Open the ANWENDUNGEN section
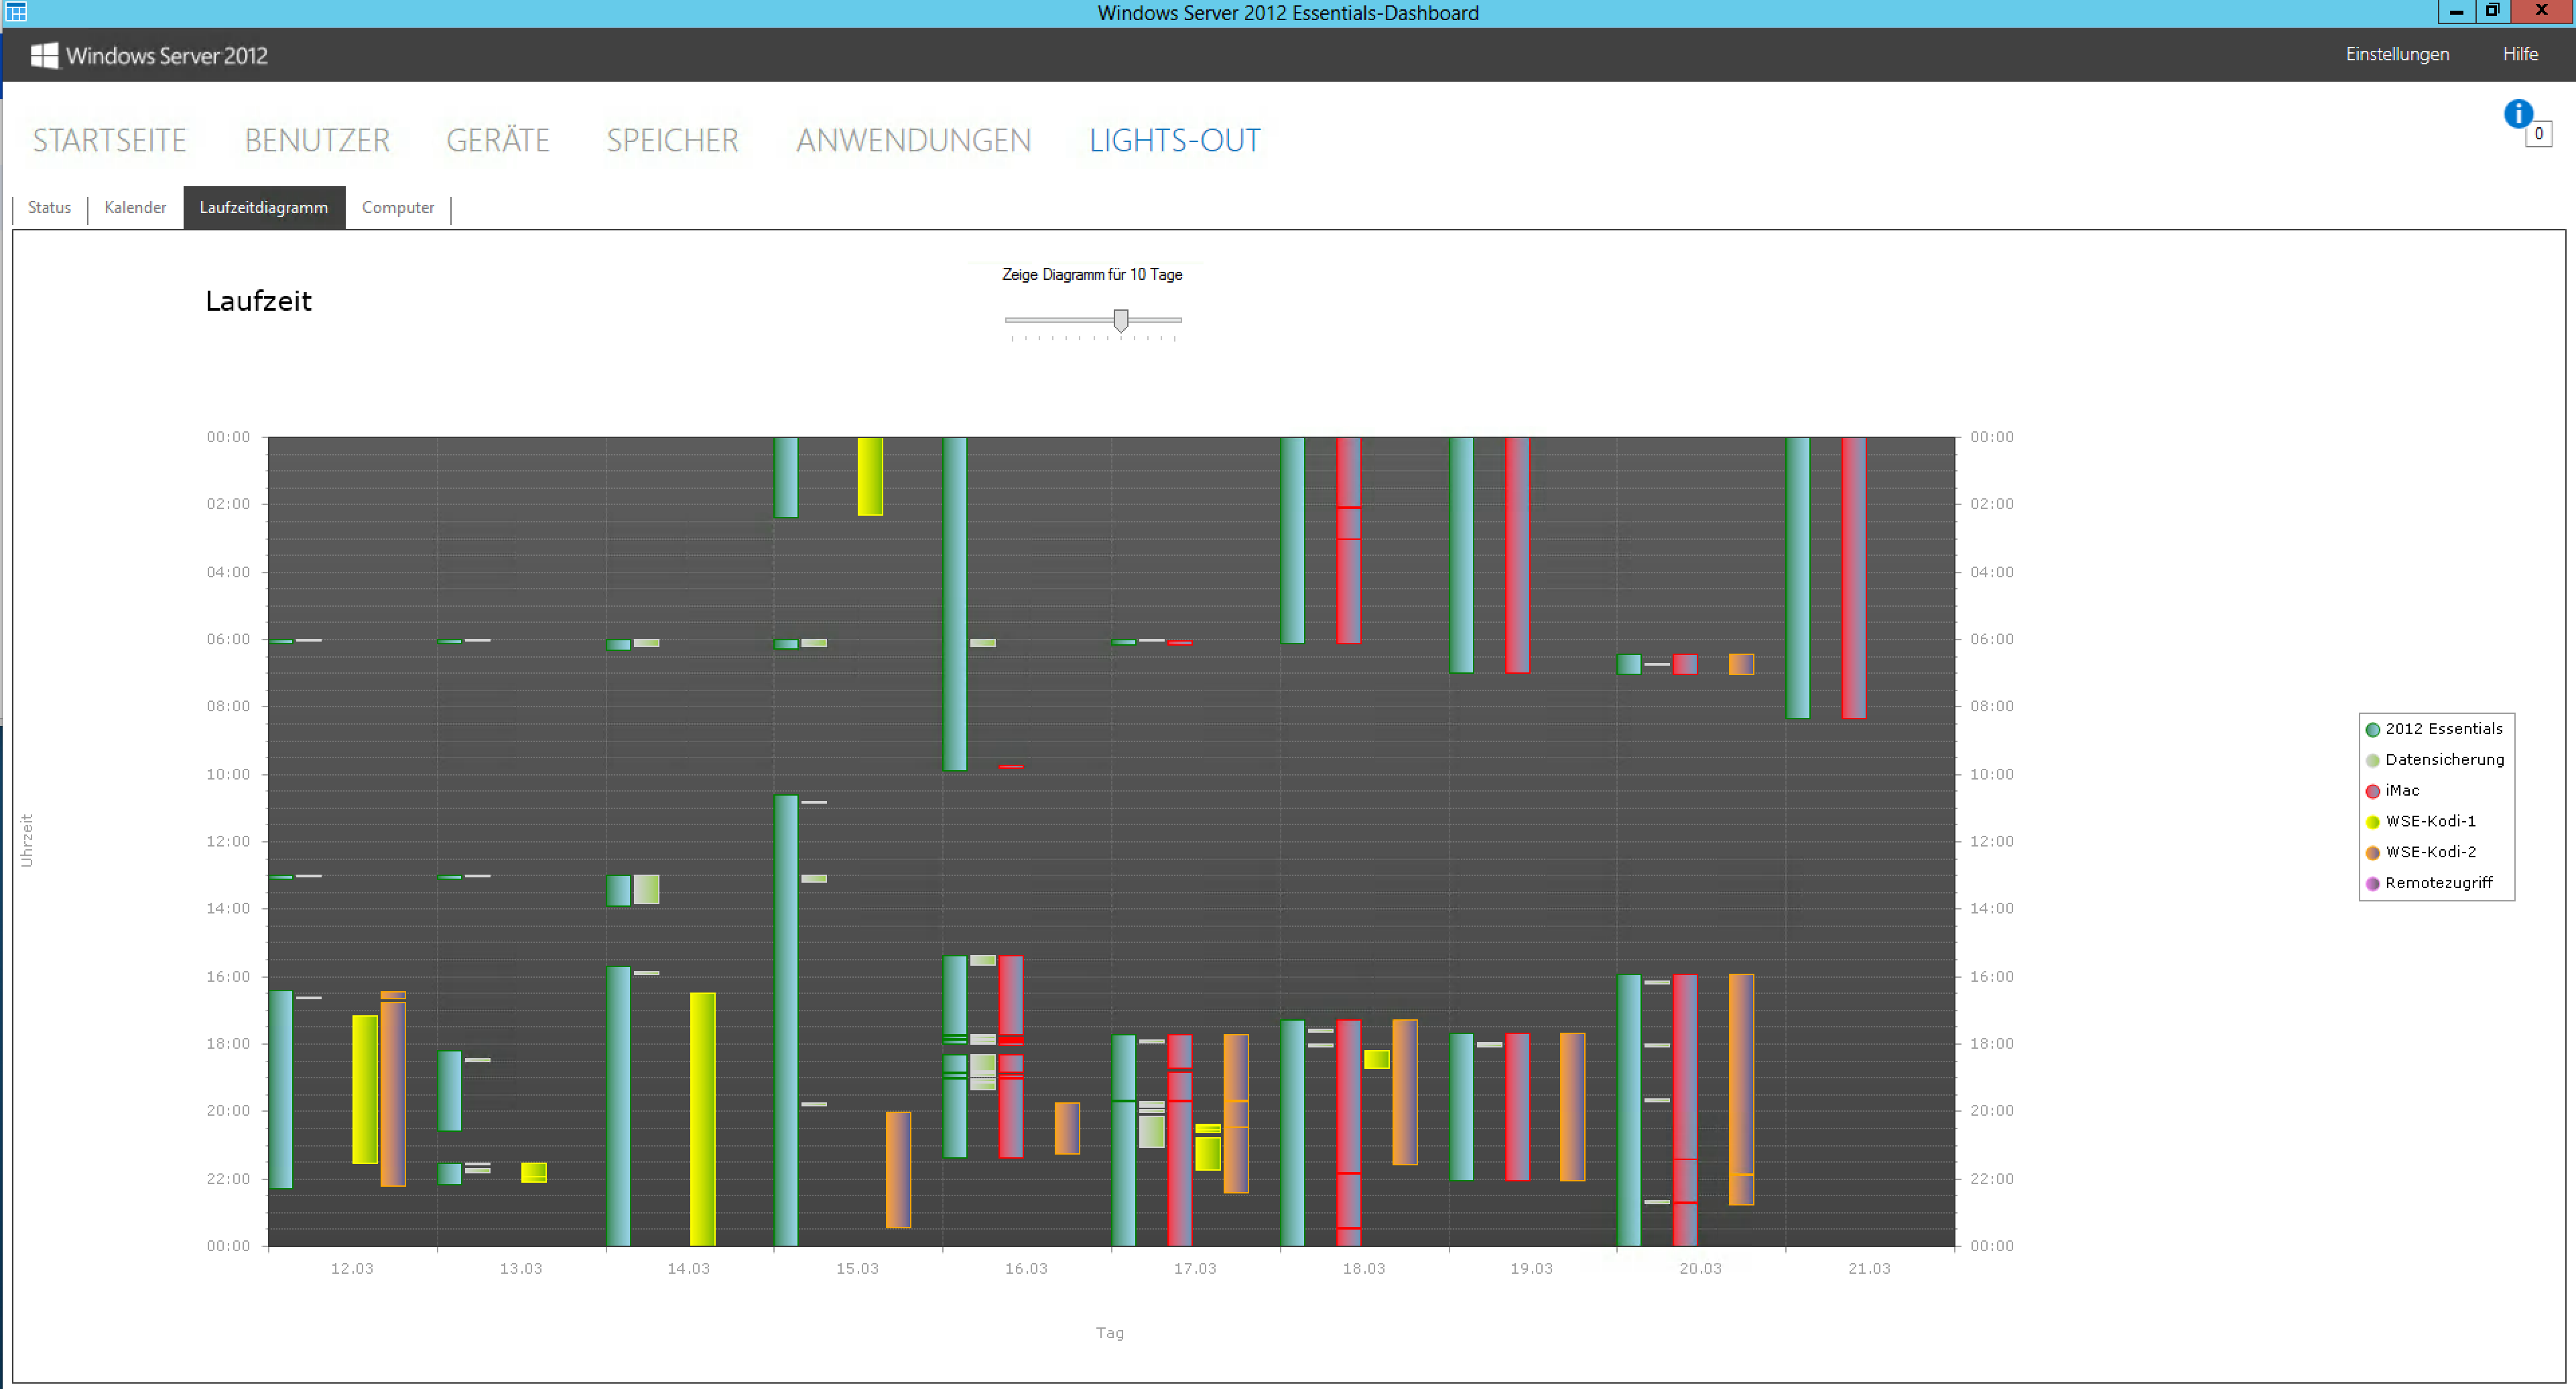The height and width of the screenshot is (1389, 2576). tap(913, 141)
